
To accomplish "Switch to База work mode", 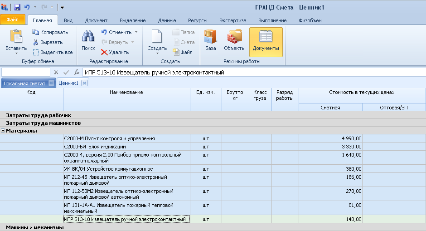I will (x=211, y=40).
